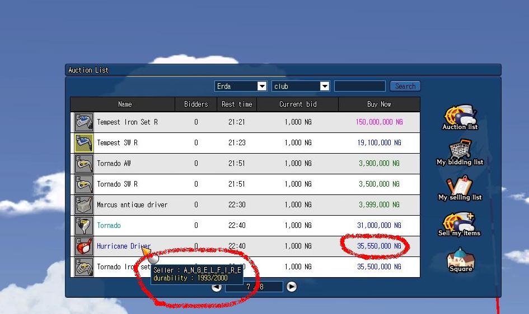This screenshot has height=314, width=529.
Task: Go to the next auction page arrow
Action: pyautogui.click(x=292, y=287)
